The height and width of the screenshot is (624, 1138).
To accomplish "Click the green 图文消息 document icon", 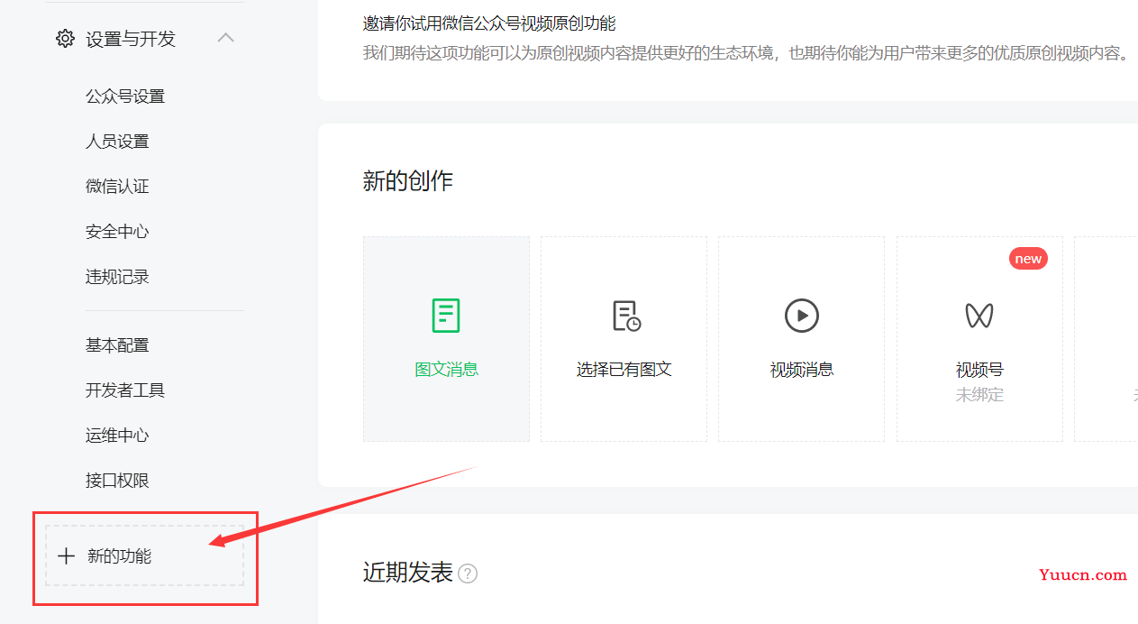I will (446, 316).
